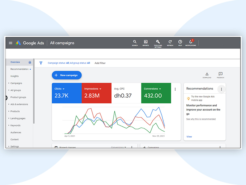246x185 pixels.
Task: Select Overview in the sidebar
Action: (x=15, y=62)
